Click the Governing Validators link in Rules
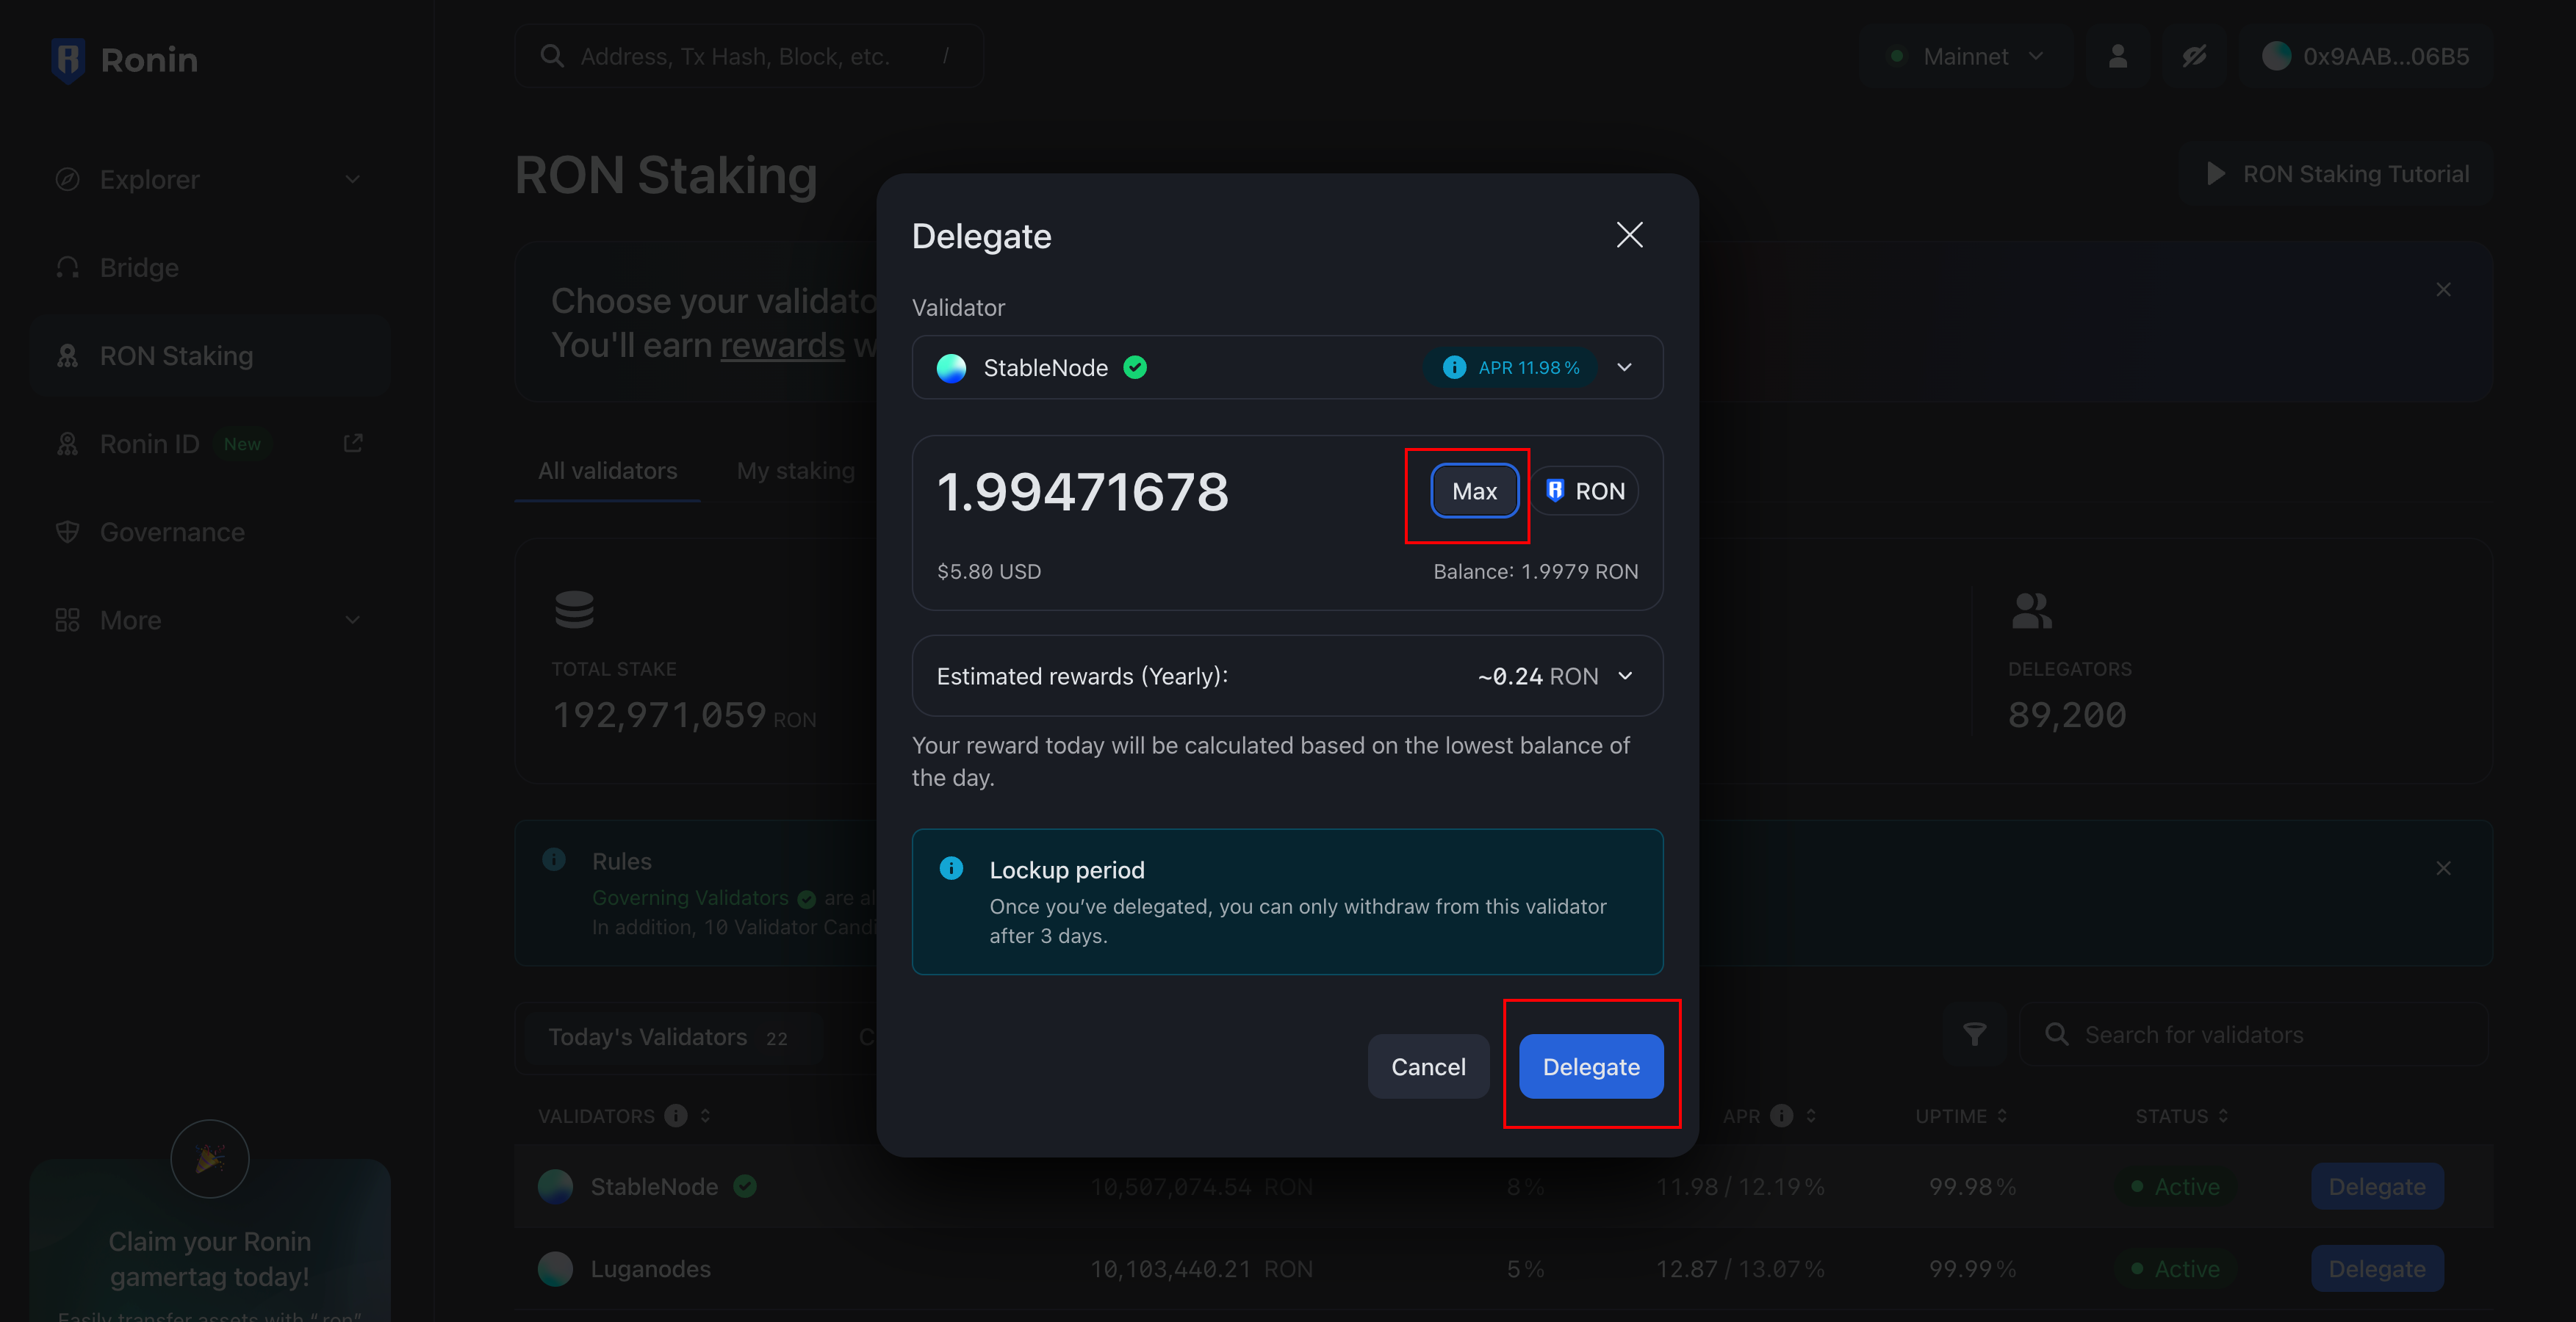 click(690, 897)
